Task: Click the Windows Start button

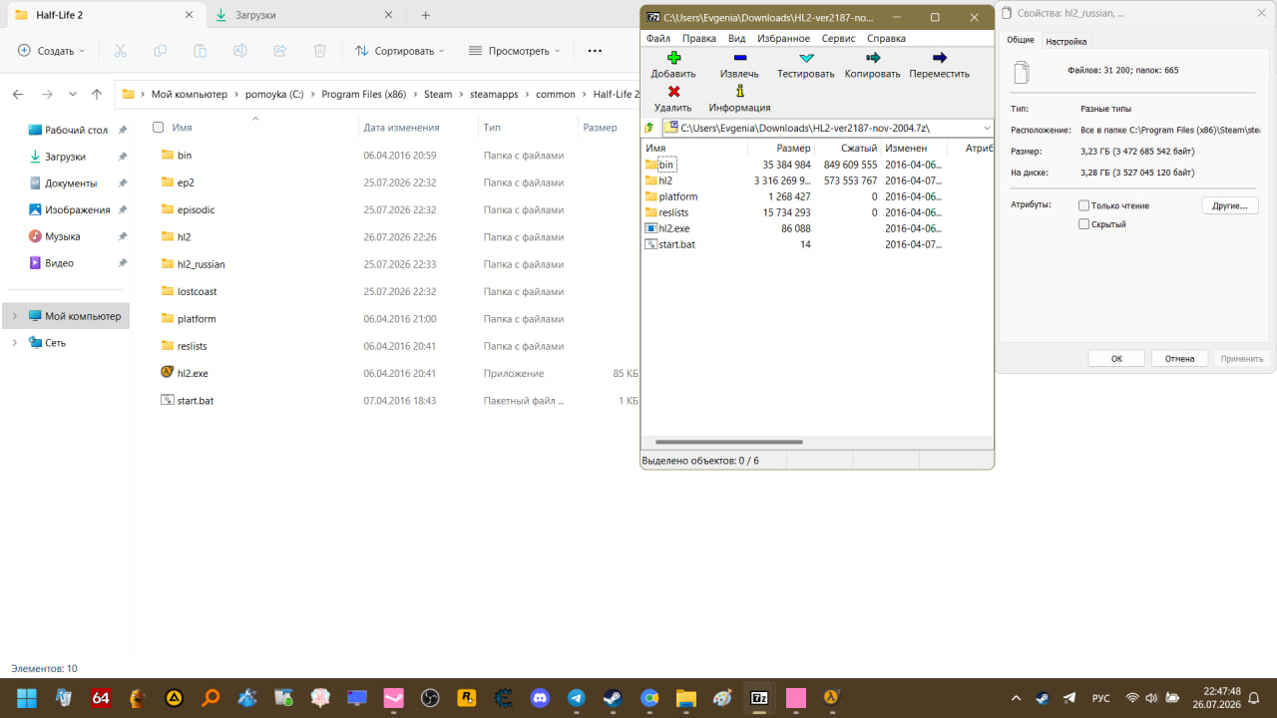Action: 27,698
